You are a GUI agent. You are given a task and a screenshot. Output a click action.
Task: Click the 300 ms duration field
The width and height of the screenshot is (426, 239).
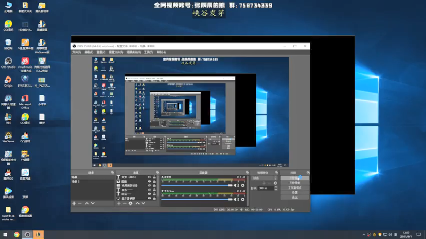coord(266,188)
